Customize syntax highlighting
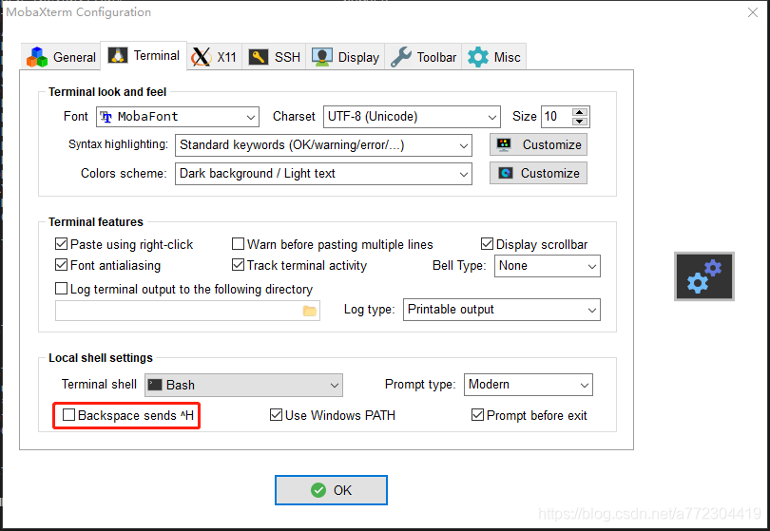This screenshot has width=770, height=531. click(x=538, y=144)
